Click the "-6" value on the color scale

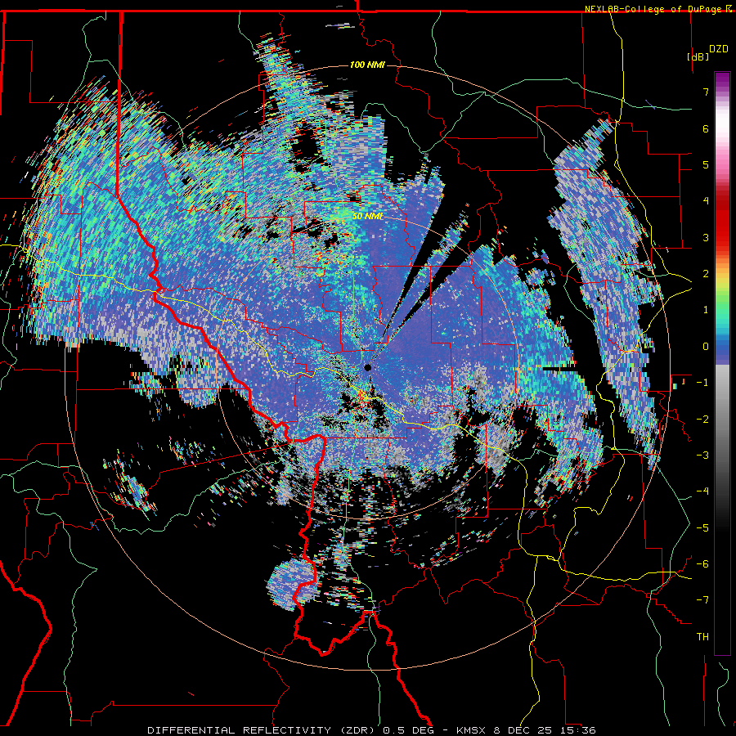(x=702, y=563)
